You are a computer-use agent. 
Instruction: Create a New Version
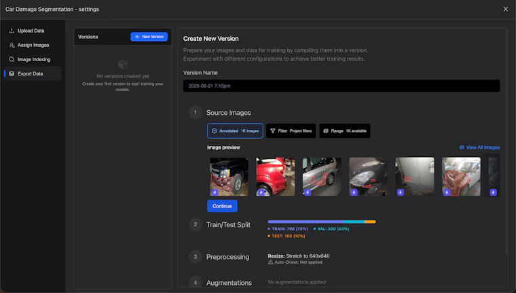coord(149,37)
